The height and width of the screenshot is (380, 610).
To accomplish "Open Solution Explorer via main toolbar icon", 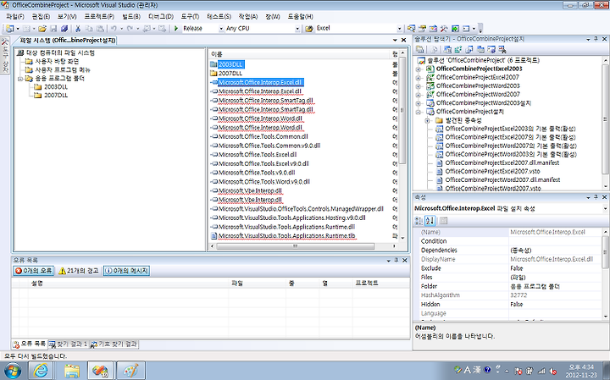I will pyautogui.click(x=411, y=29).
